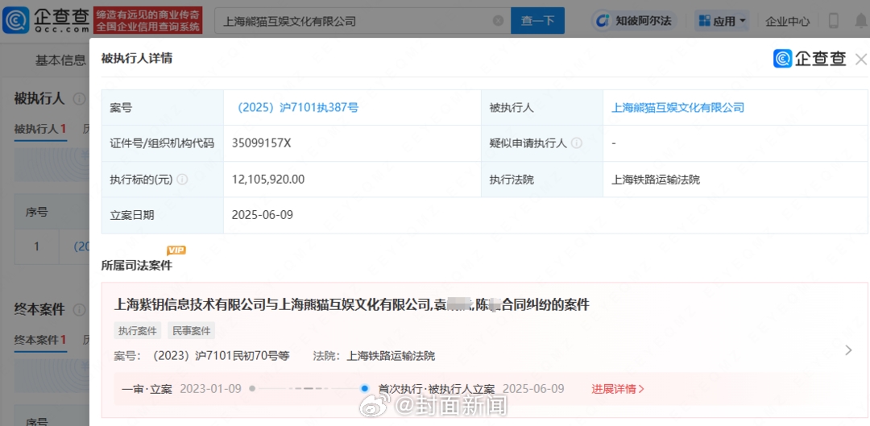Click info icon next to 执行标的(元)
Screen dimensions: 870x426
182,180
